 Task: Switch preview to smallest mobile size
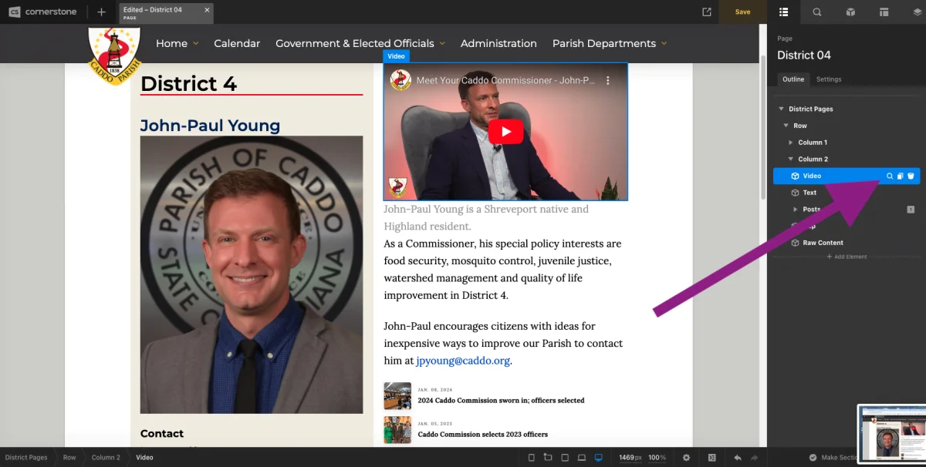[531, 458]
